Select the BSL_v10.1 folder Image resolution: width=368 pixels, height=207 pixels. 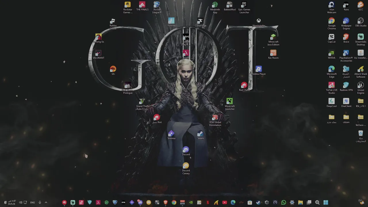pos(361,103)
